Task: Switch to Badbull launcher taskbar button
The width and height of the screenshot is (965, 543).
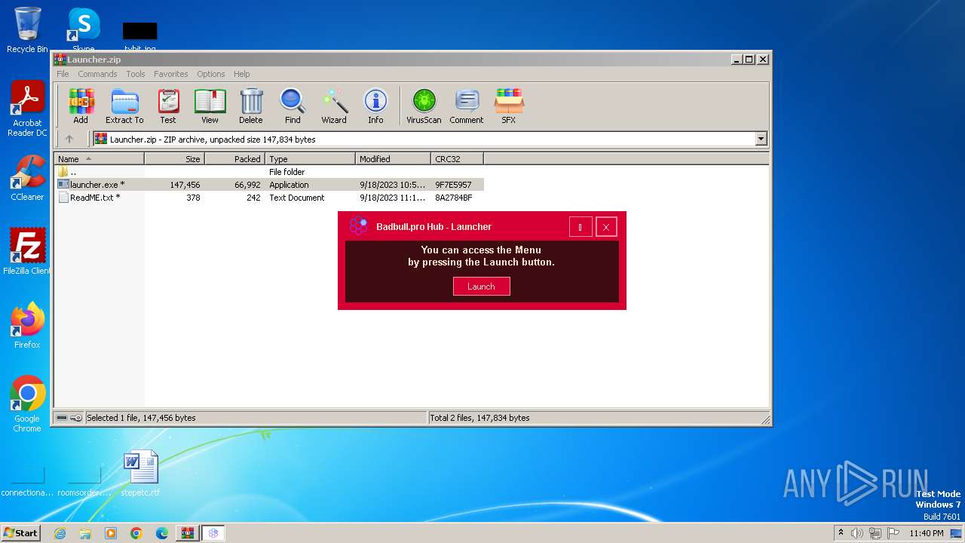Action: [213, 533]
